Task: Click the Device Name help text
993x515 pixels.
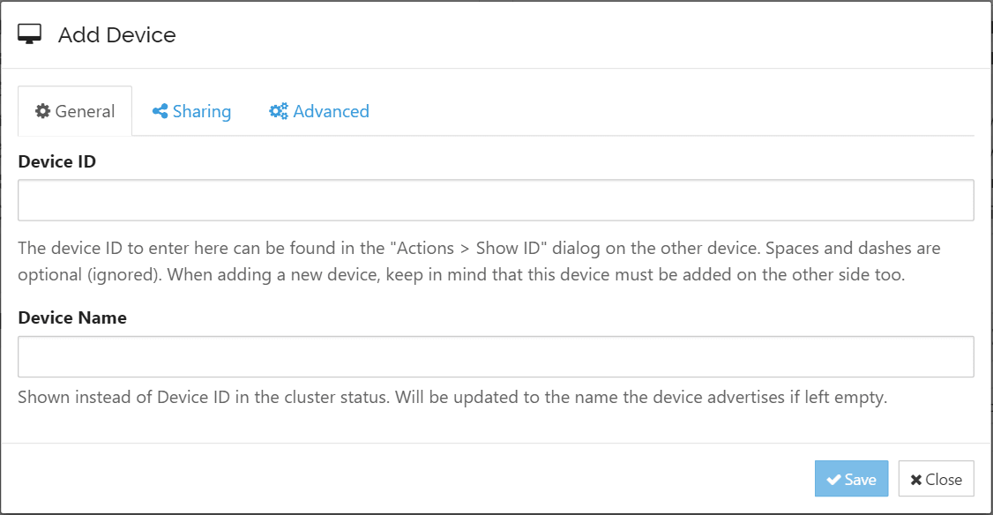Action: 452,397
